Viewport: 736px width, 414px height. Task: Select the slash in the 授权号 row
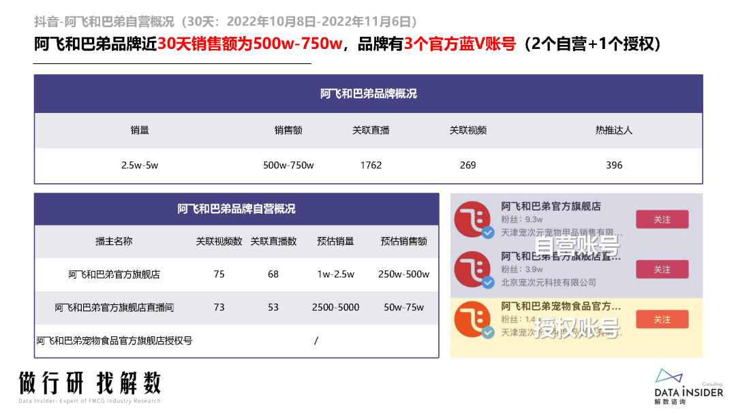(316, 341)
